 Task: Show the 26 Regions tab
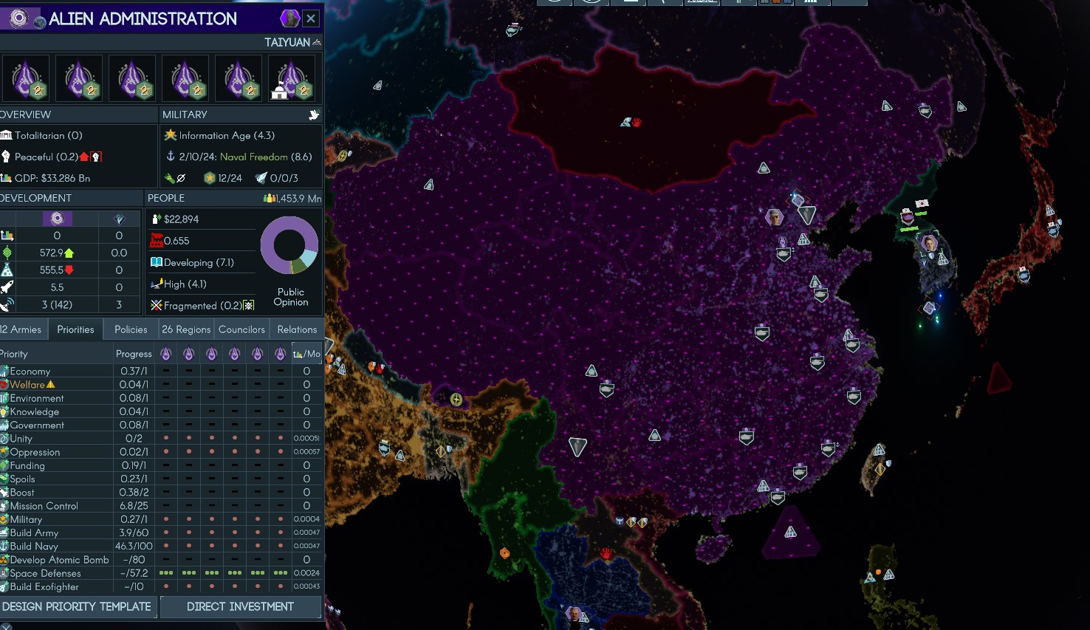[x=186, y=329]
